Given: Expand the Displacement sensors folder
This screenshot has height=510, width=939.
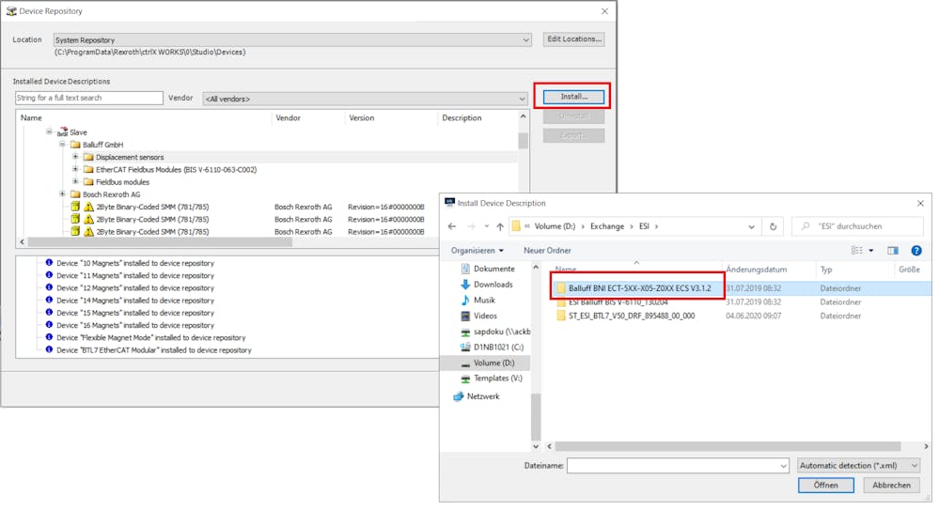Looking at the screenshot, I should (75, 157).
